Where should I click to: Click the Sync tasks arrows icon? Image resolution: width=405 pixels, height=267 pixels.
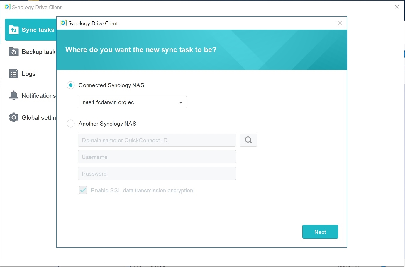[x=14, y=30]
